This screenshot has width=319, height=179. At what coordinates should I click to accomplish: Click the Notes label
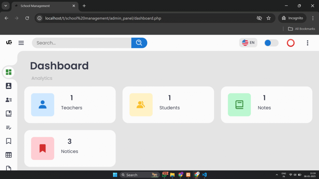(264, 108)
